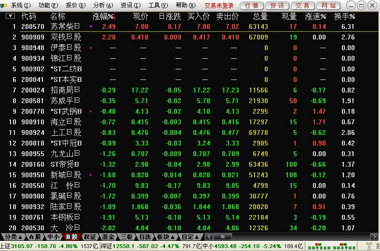Sort by 涨幅% column header

tap(104, 16)
